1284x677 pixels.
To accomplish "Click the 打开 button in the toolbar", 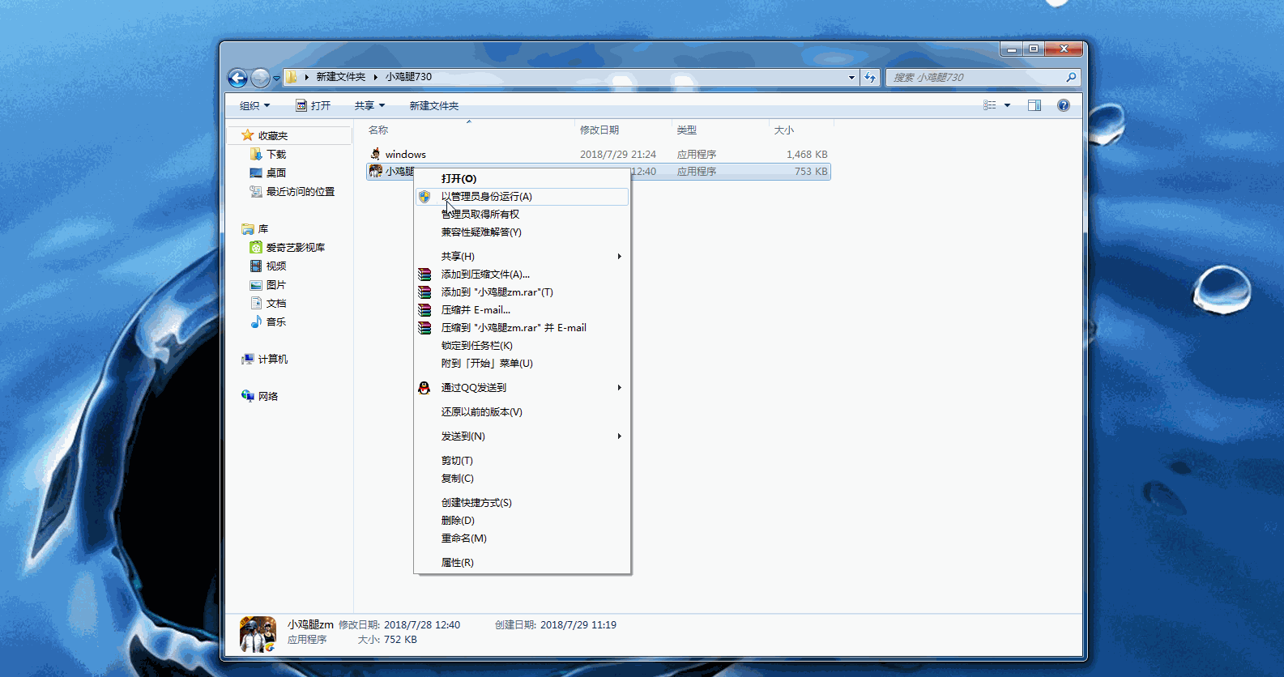I will coord(314,106).
